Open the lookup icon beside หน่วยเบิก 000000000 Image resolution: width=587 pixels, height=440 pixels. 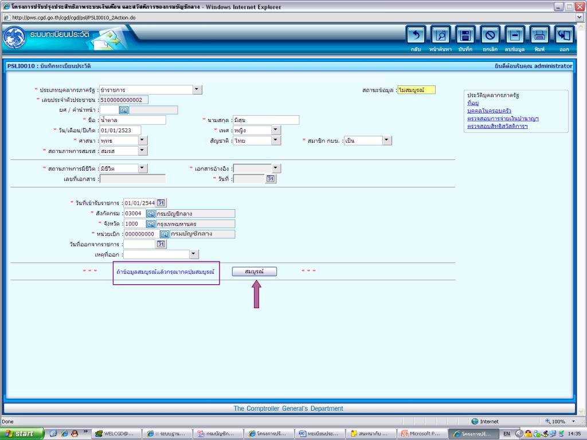click(165, 234)
